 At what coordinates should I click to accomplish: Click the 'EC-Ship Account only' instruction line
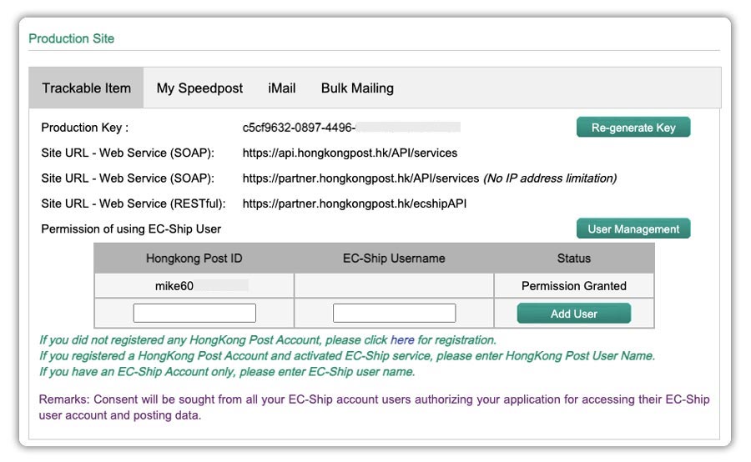click(x=227, y=371)
